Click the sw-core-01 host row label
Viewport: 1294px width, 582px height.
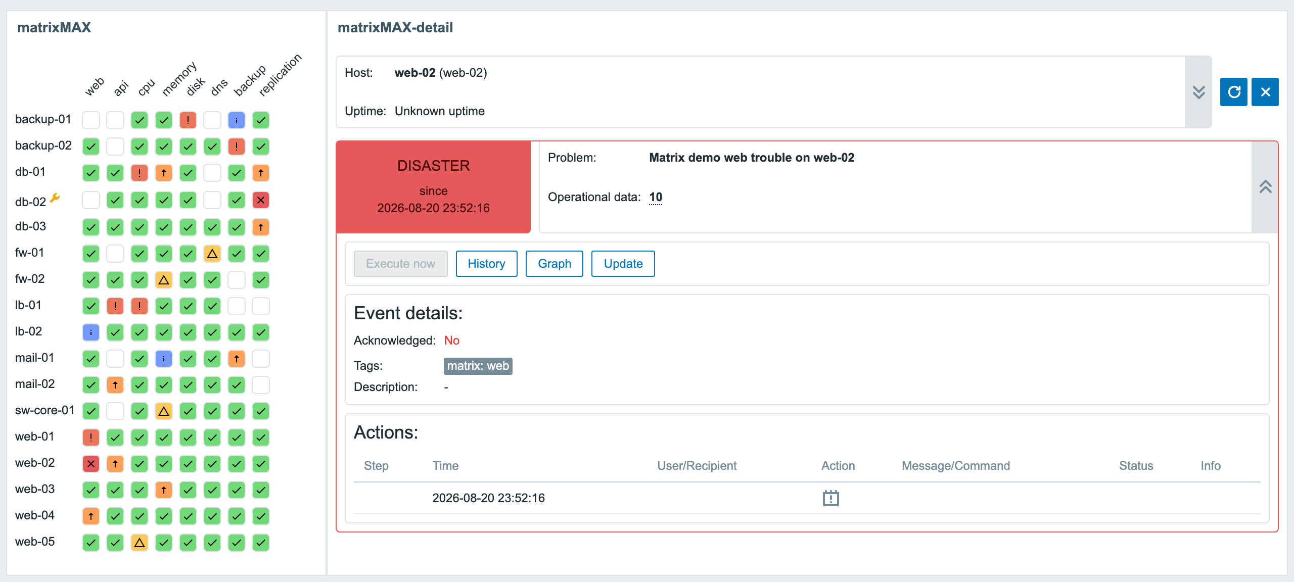click(45, 410)
